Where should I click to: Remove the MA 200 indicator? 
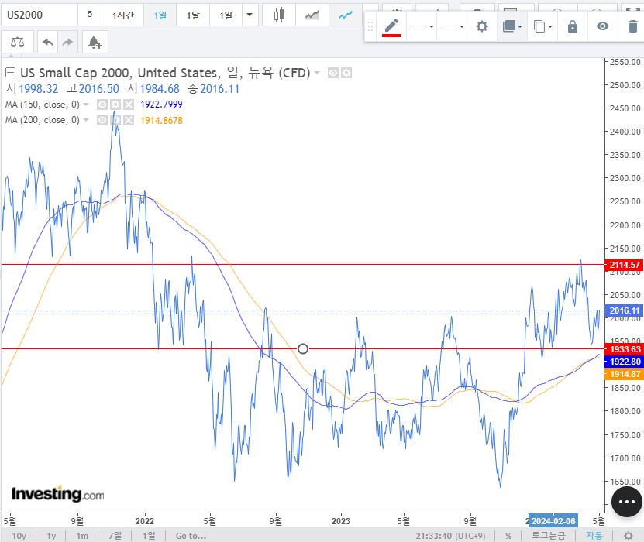(129, 120)
